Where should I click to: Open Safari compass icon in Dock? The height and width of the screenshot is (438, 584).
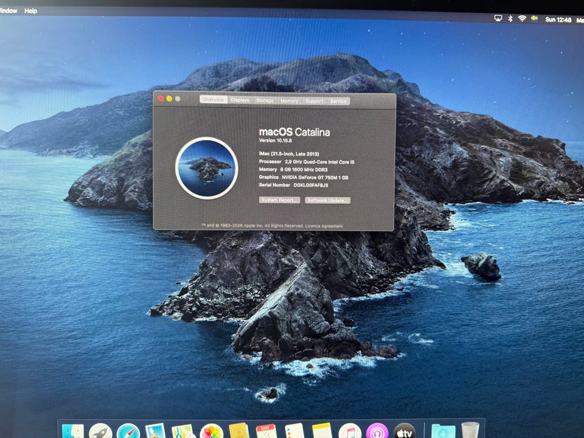128,431
